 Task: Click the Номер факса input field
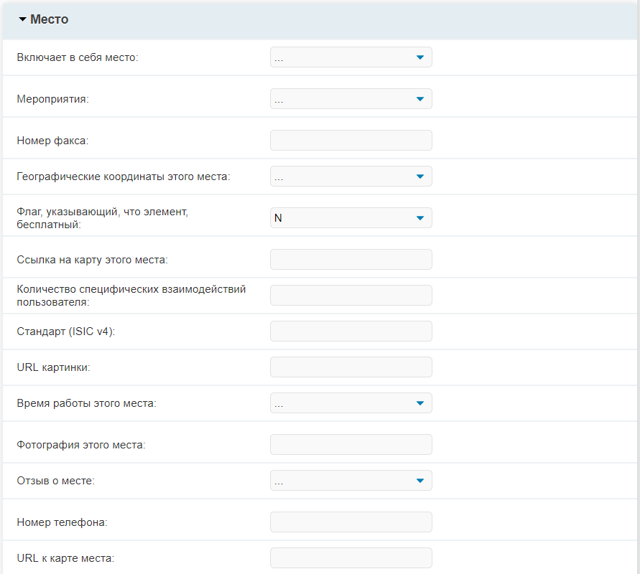click(351, 140)
